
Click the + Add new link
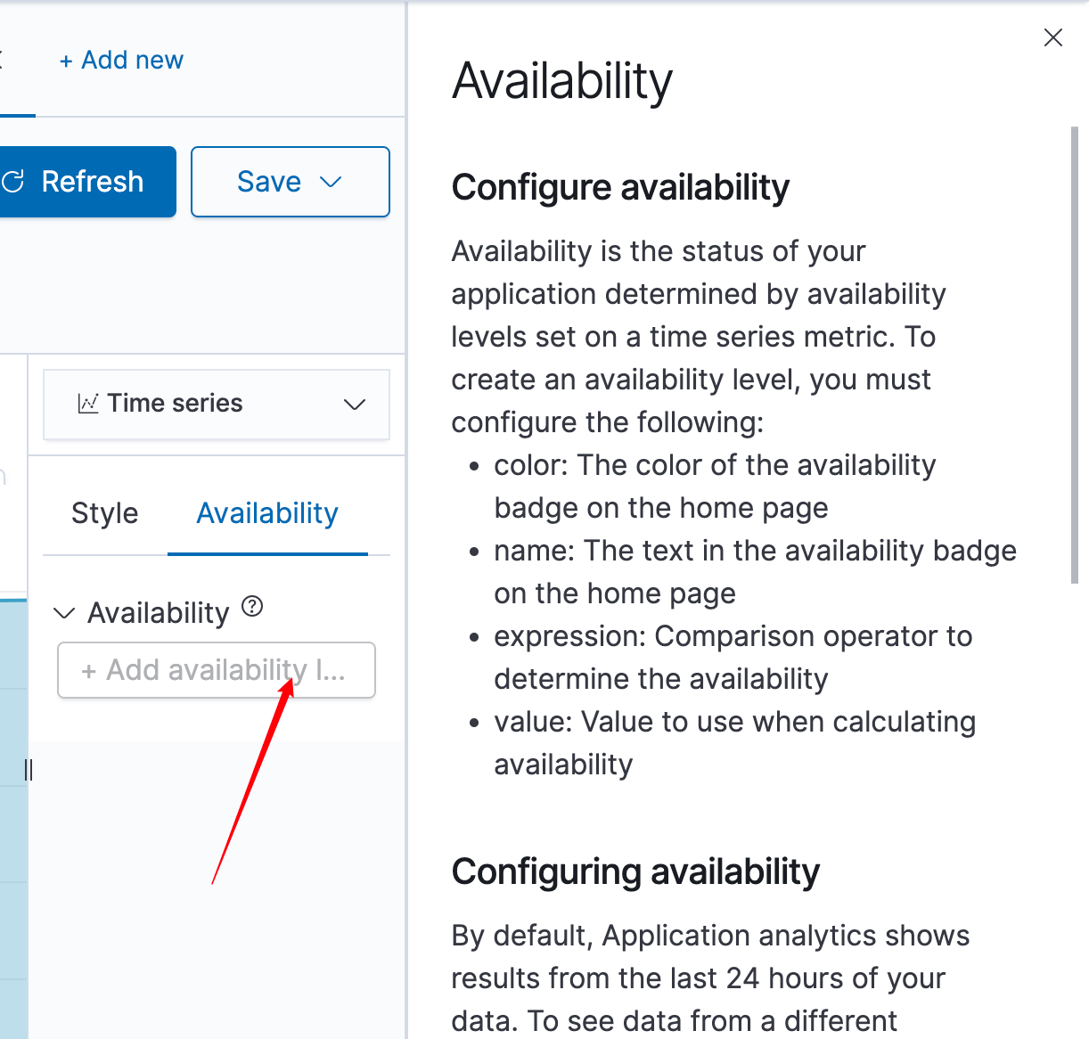pos(121,60)
